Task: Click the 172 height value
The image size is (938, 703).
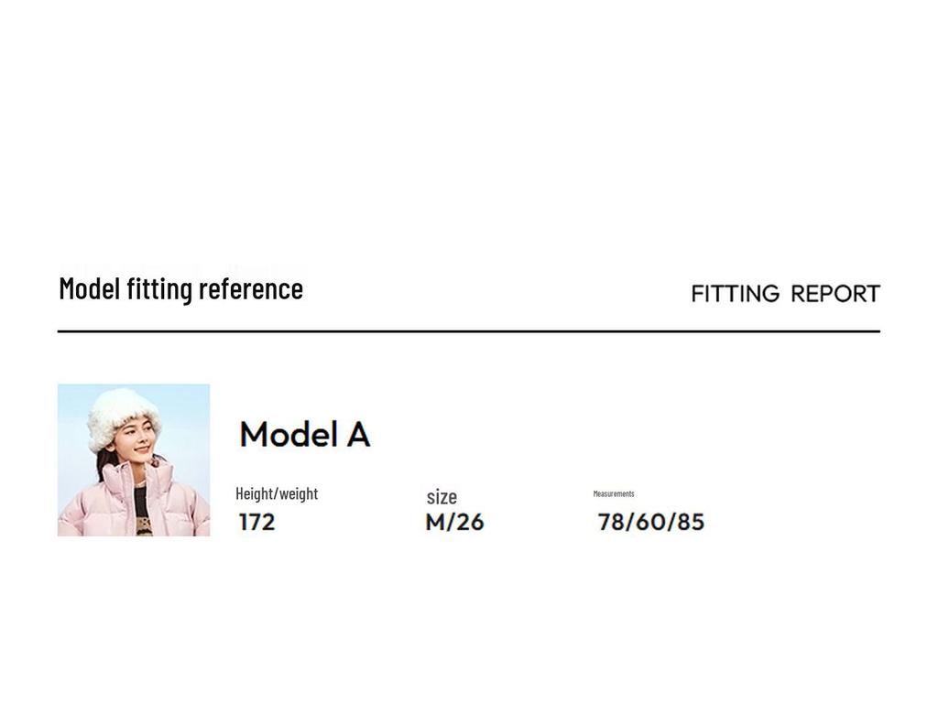Action: pyautogui.click(x=256, y=523)
